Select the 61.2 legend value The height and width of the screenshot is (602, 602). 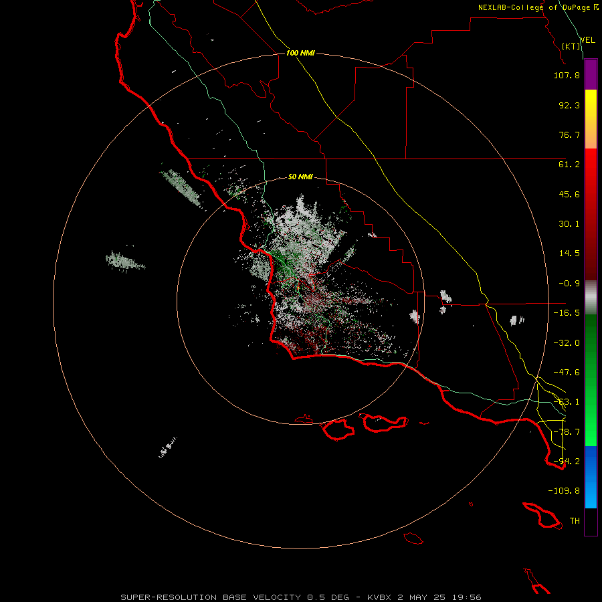pyautogui.click(x=569, y=165)
